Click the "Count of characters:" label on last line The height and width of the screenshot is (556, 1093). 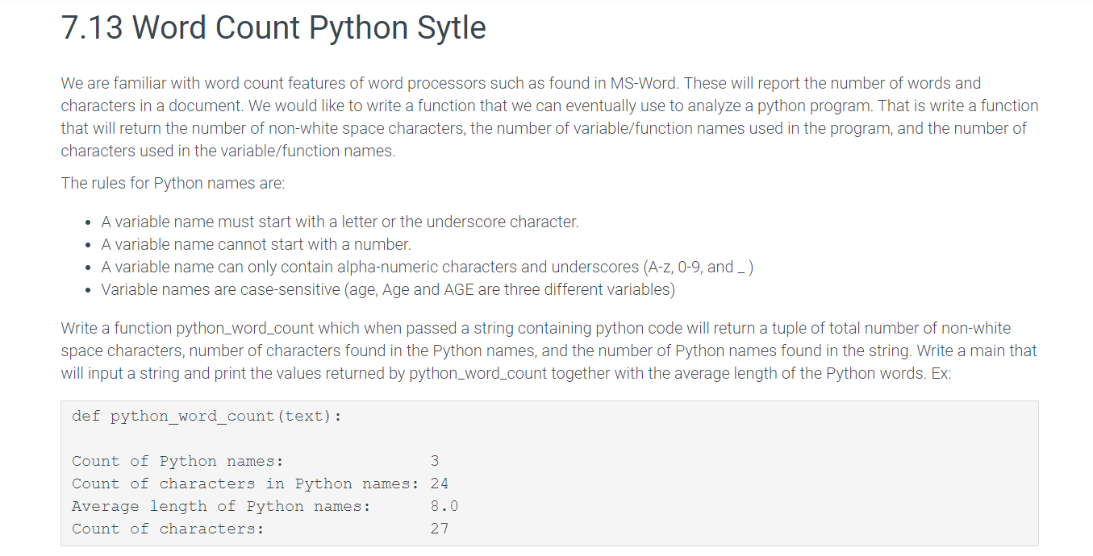[168, 529]
